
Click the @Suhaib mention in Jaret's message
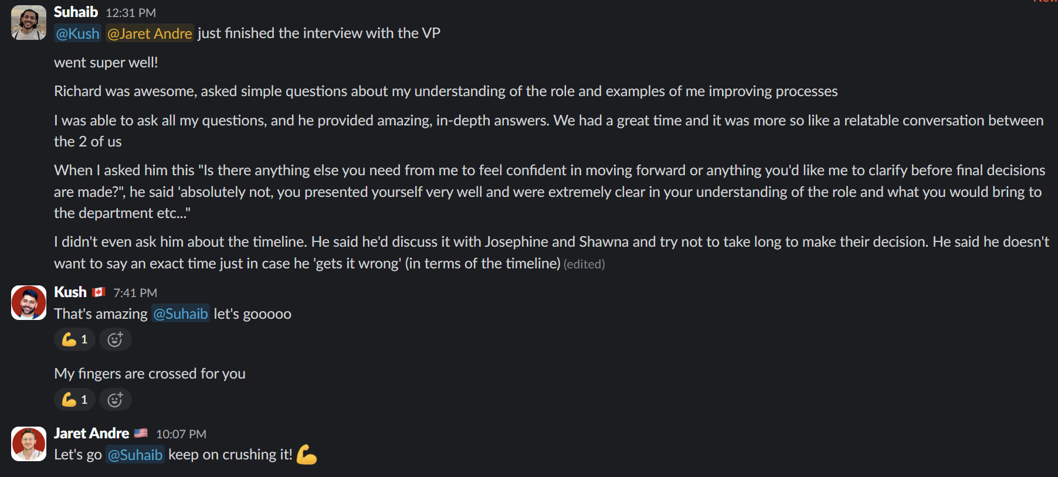(x=135, y=455)
